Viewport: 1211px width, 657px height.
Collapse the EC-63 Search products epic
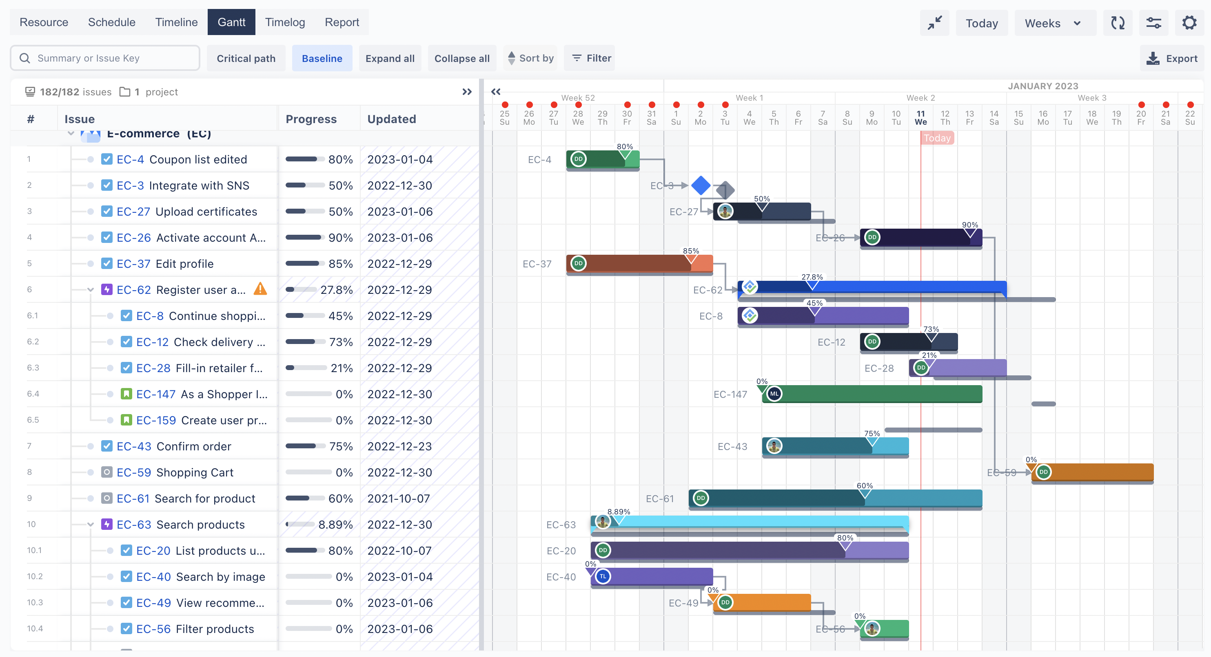[90, 525]
